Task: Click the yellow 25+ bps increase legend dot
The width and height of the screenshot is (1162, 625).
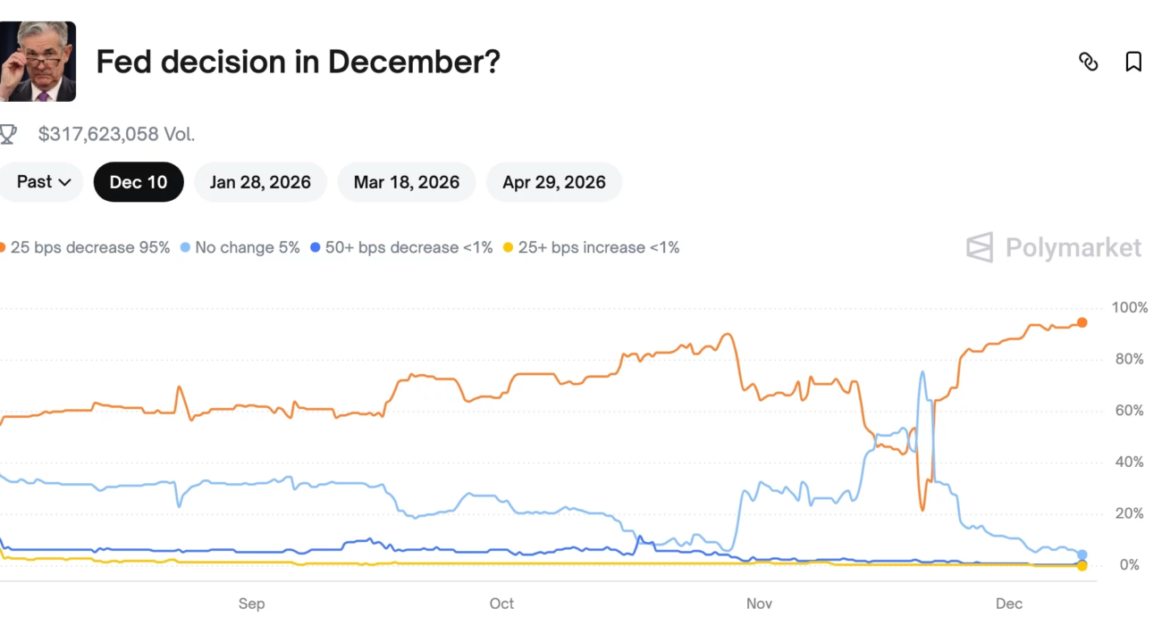Action: [509, 247]
